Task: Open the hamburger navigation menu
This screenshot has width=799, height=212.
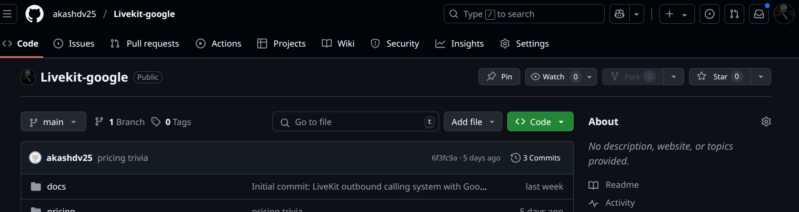Action: [8, 14]
